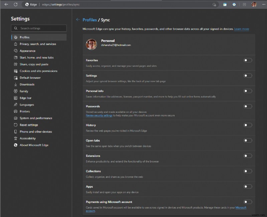Open the three-dot browser menu

click(x=263, y=4)
